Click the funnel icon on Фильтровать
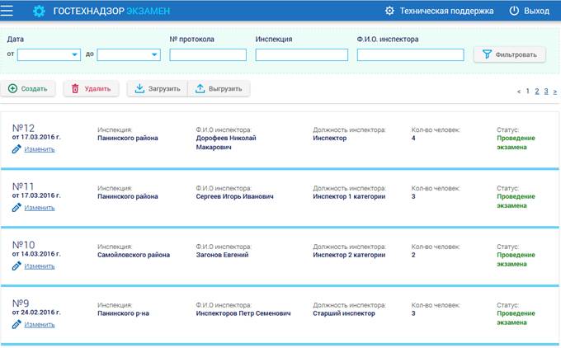 (x=487, y=54)
